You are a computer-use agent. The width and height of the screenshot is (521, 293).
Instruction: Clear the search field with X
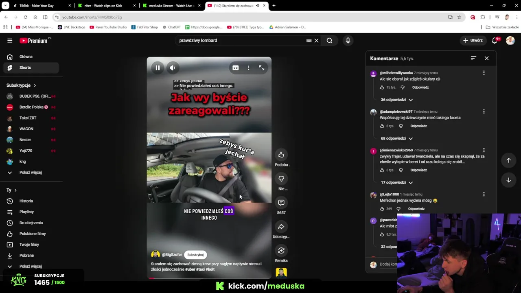tap(316, 41)
